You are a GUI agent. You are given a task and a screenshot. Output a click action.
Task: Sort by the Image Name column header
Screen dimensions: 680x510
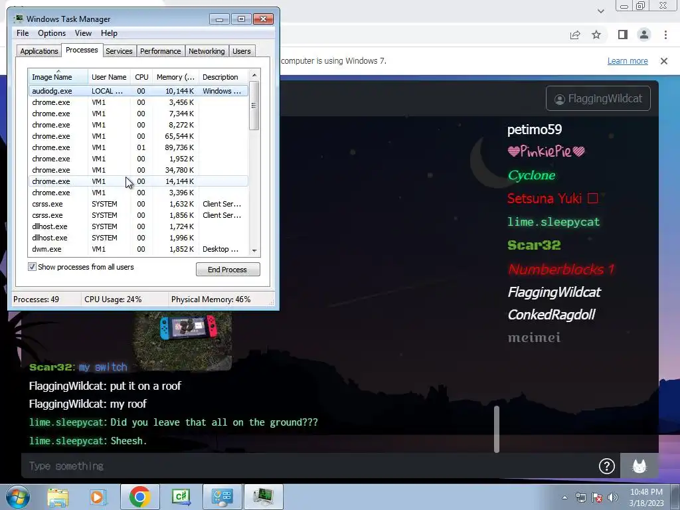(x=58, y=77)
